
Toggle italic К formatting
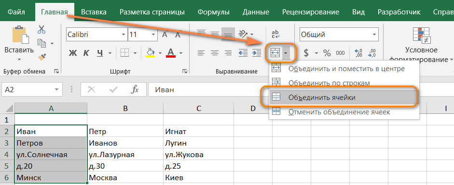click(x=86, y=53)
